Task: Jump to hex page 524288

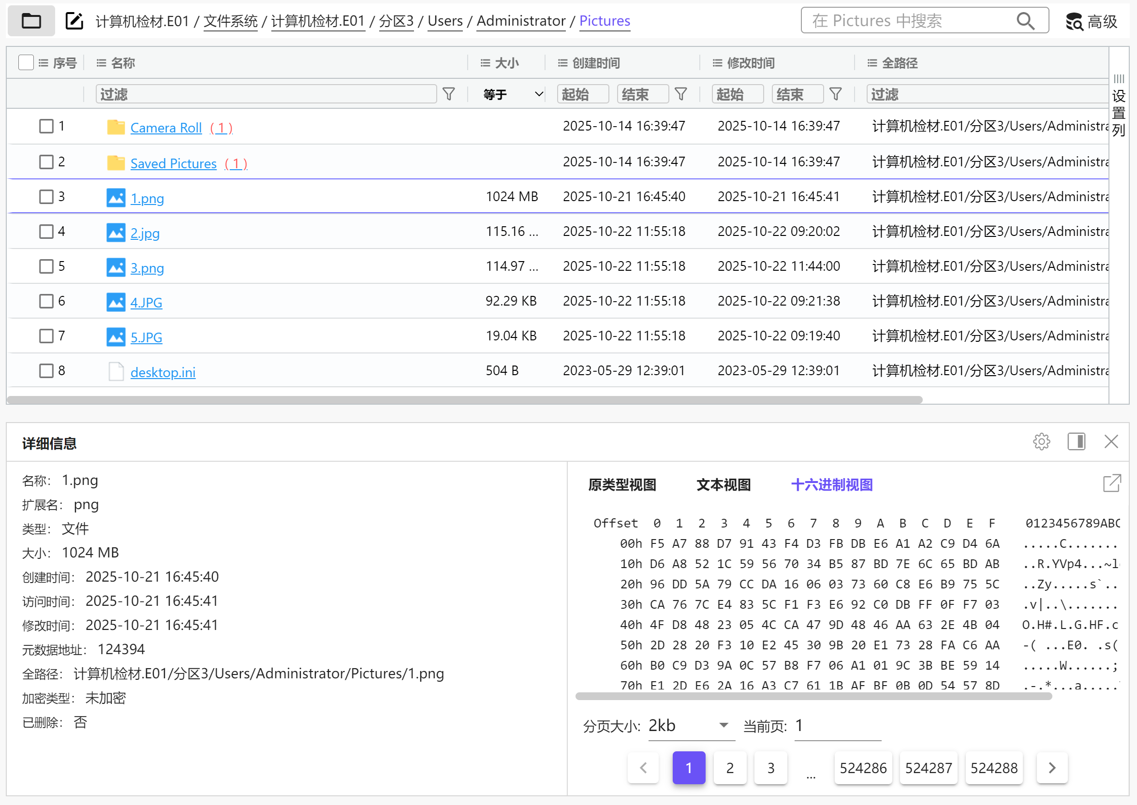Action: point(994,768)
